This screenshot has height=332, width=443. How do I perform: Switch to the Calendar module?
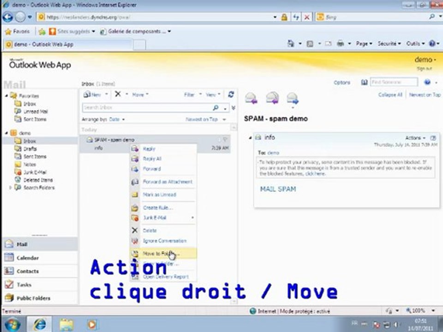(40, 258)
